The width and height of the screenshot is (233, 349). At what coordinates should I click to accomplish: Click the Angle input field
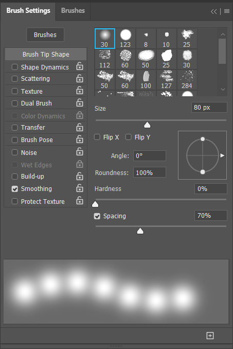[149, 155]
